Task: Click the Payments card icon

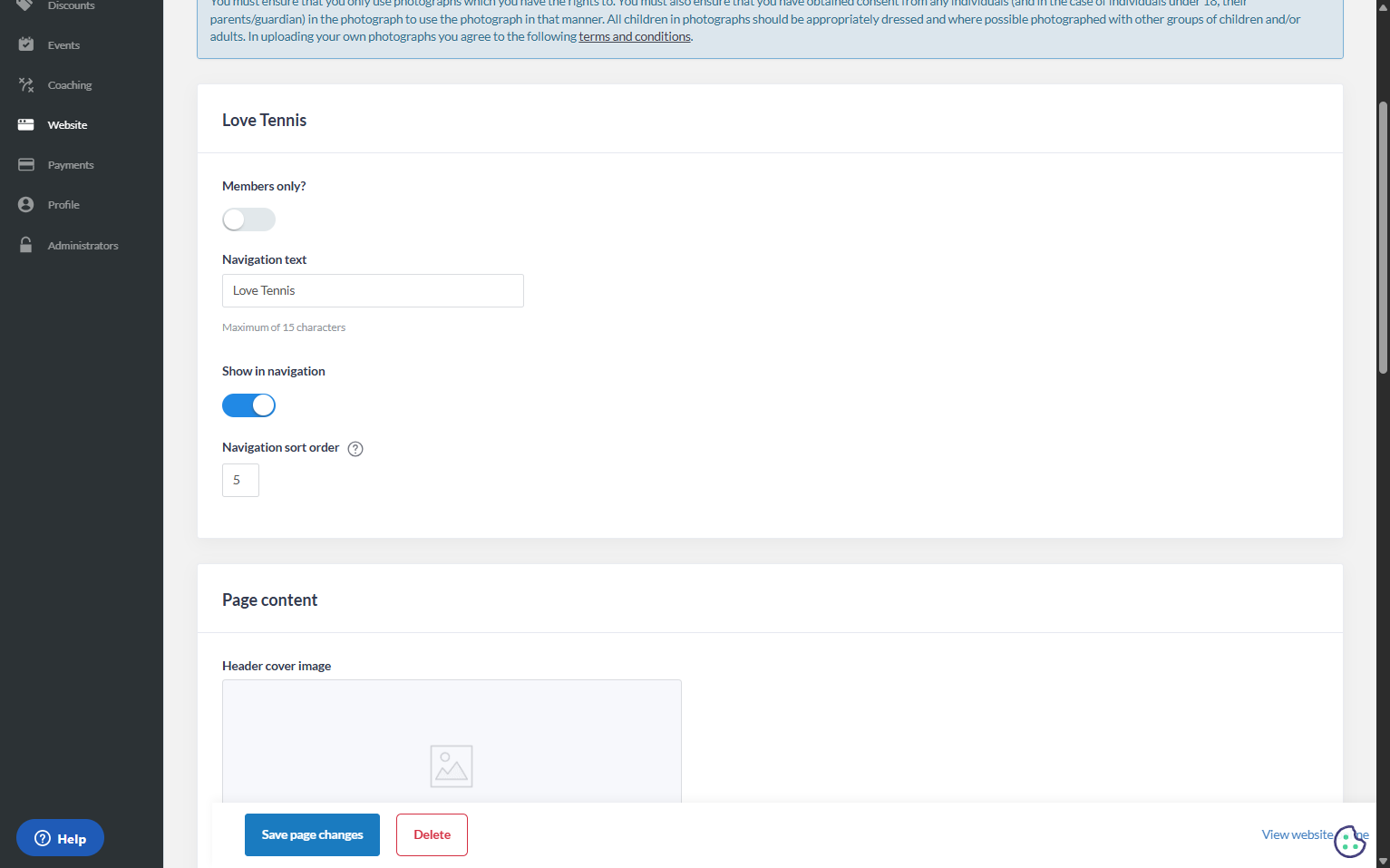Action: 26,165
